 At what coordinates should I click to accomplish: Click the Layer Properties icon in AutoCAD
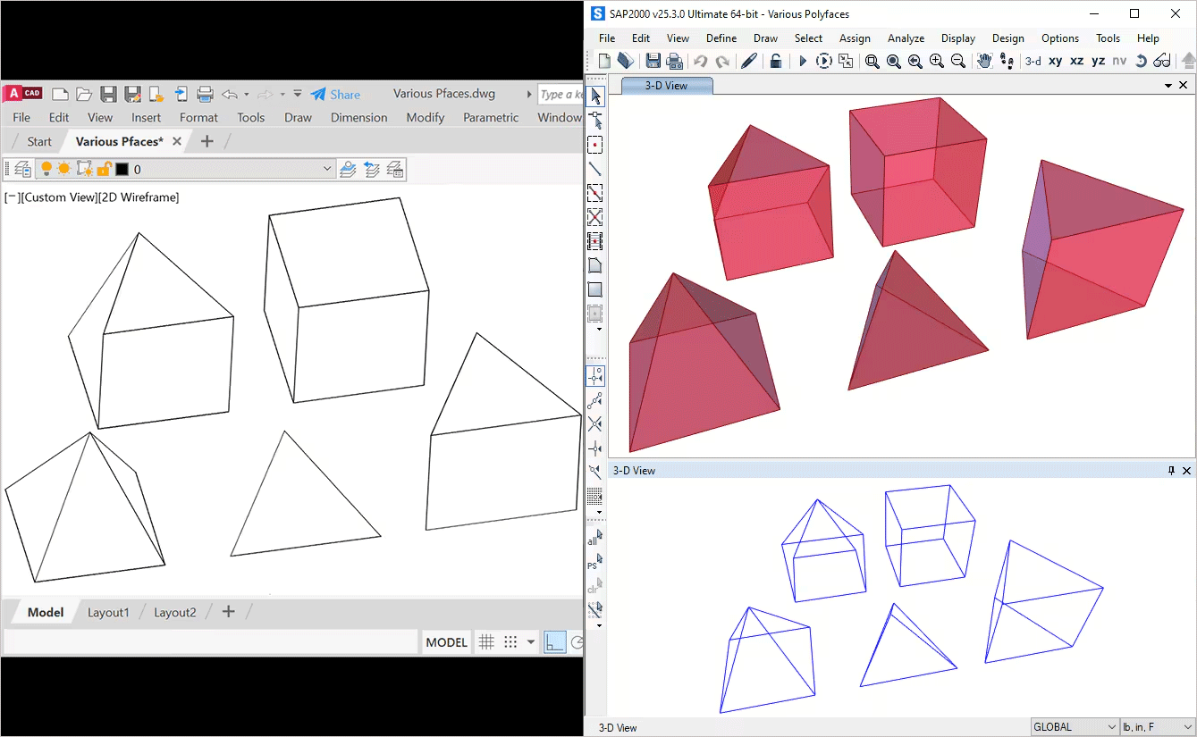click(x=23, y=169)
